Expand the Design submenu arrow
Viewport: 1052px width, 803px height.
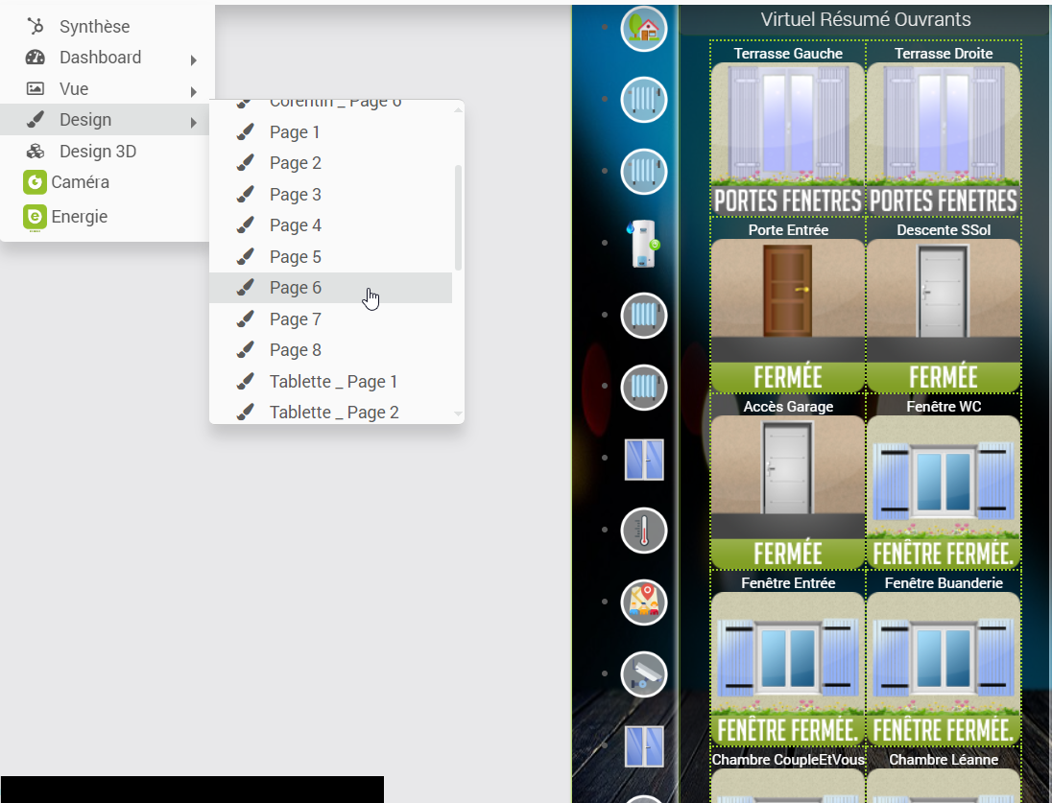pos(193,123)
